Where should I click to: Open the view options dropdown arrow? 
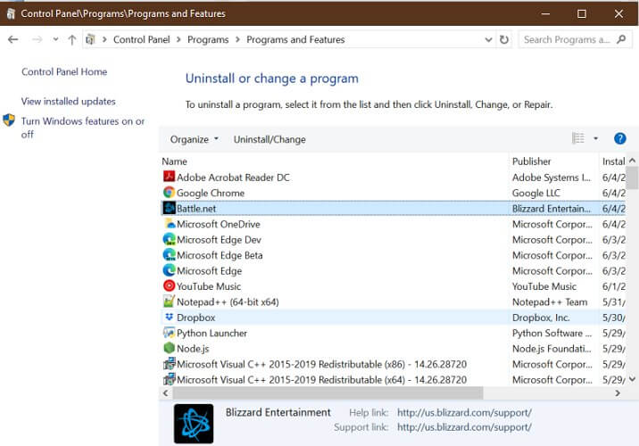click(x=595, y=139)
